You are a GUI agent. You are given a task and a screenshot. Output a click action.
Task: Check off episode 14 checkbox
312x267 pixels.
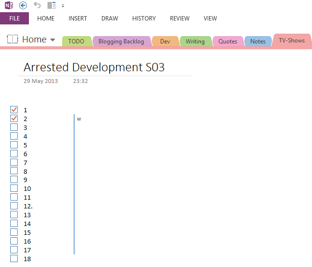(x=14, y=224)
